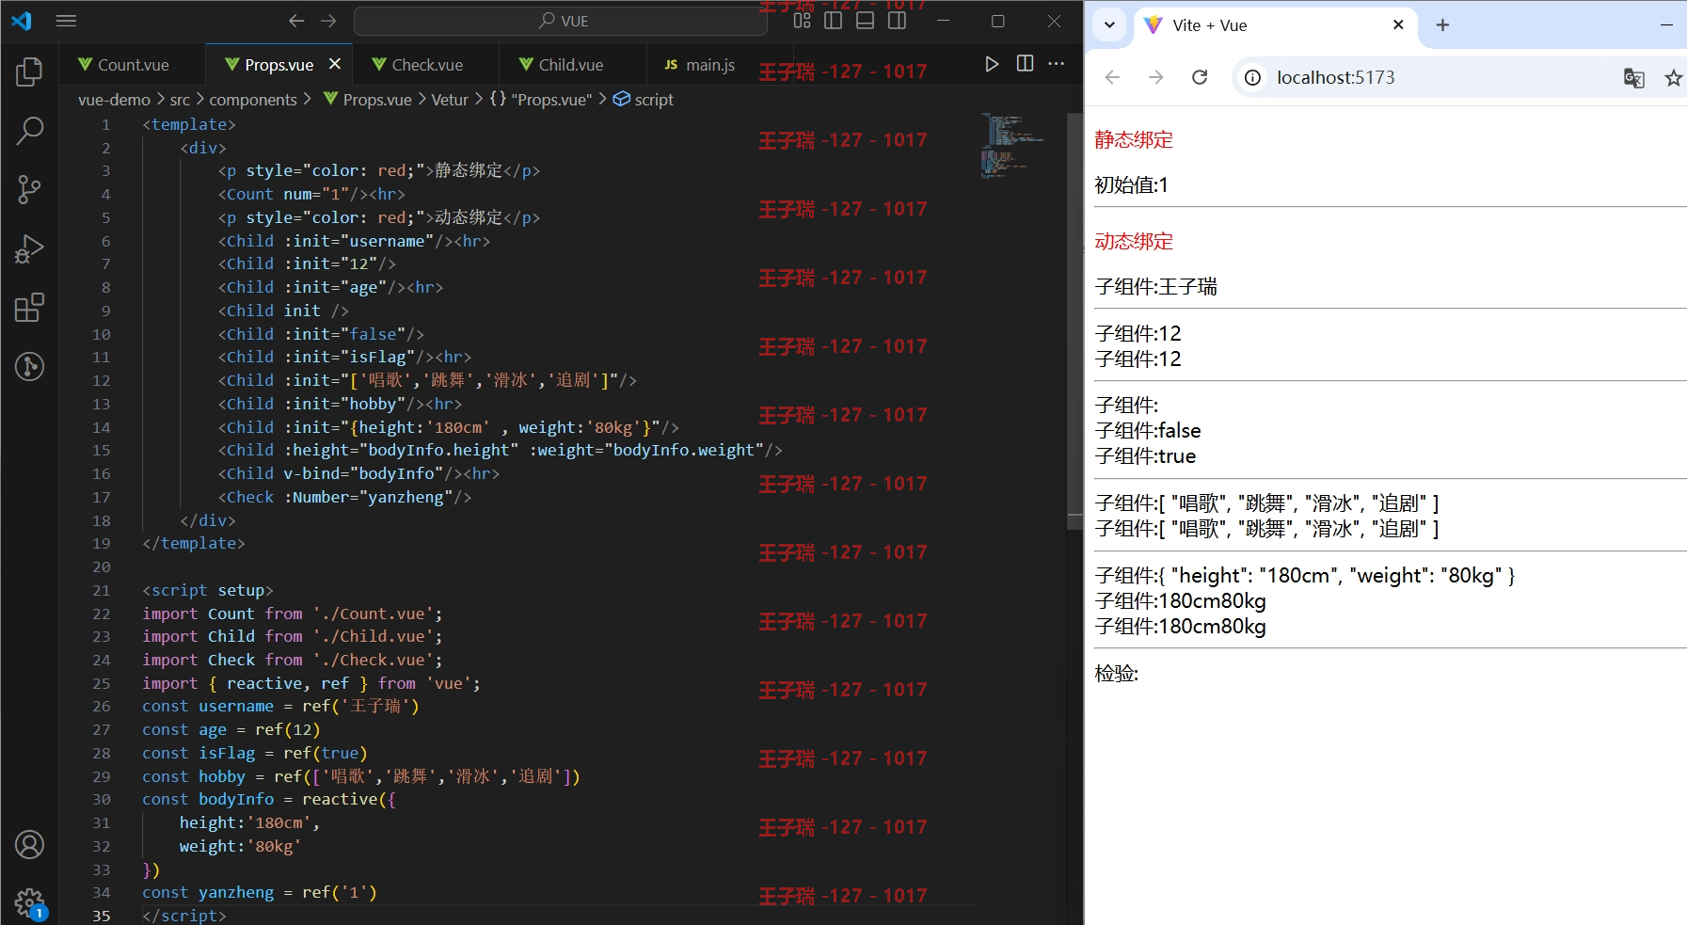The width and height of the screenshot is (1687, 925).
Task: Open browser tab search dropdown
Action: [x=1110, y=24]
